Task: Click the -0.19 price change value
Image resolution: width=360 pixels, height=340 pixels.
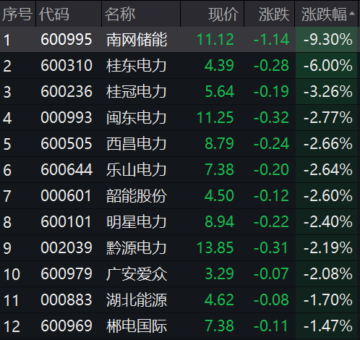Action: click(x=271, y=91)
